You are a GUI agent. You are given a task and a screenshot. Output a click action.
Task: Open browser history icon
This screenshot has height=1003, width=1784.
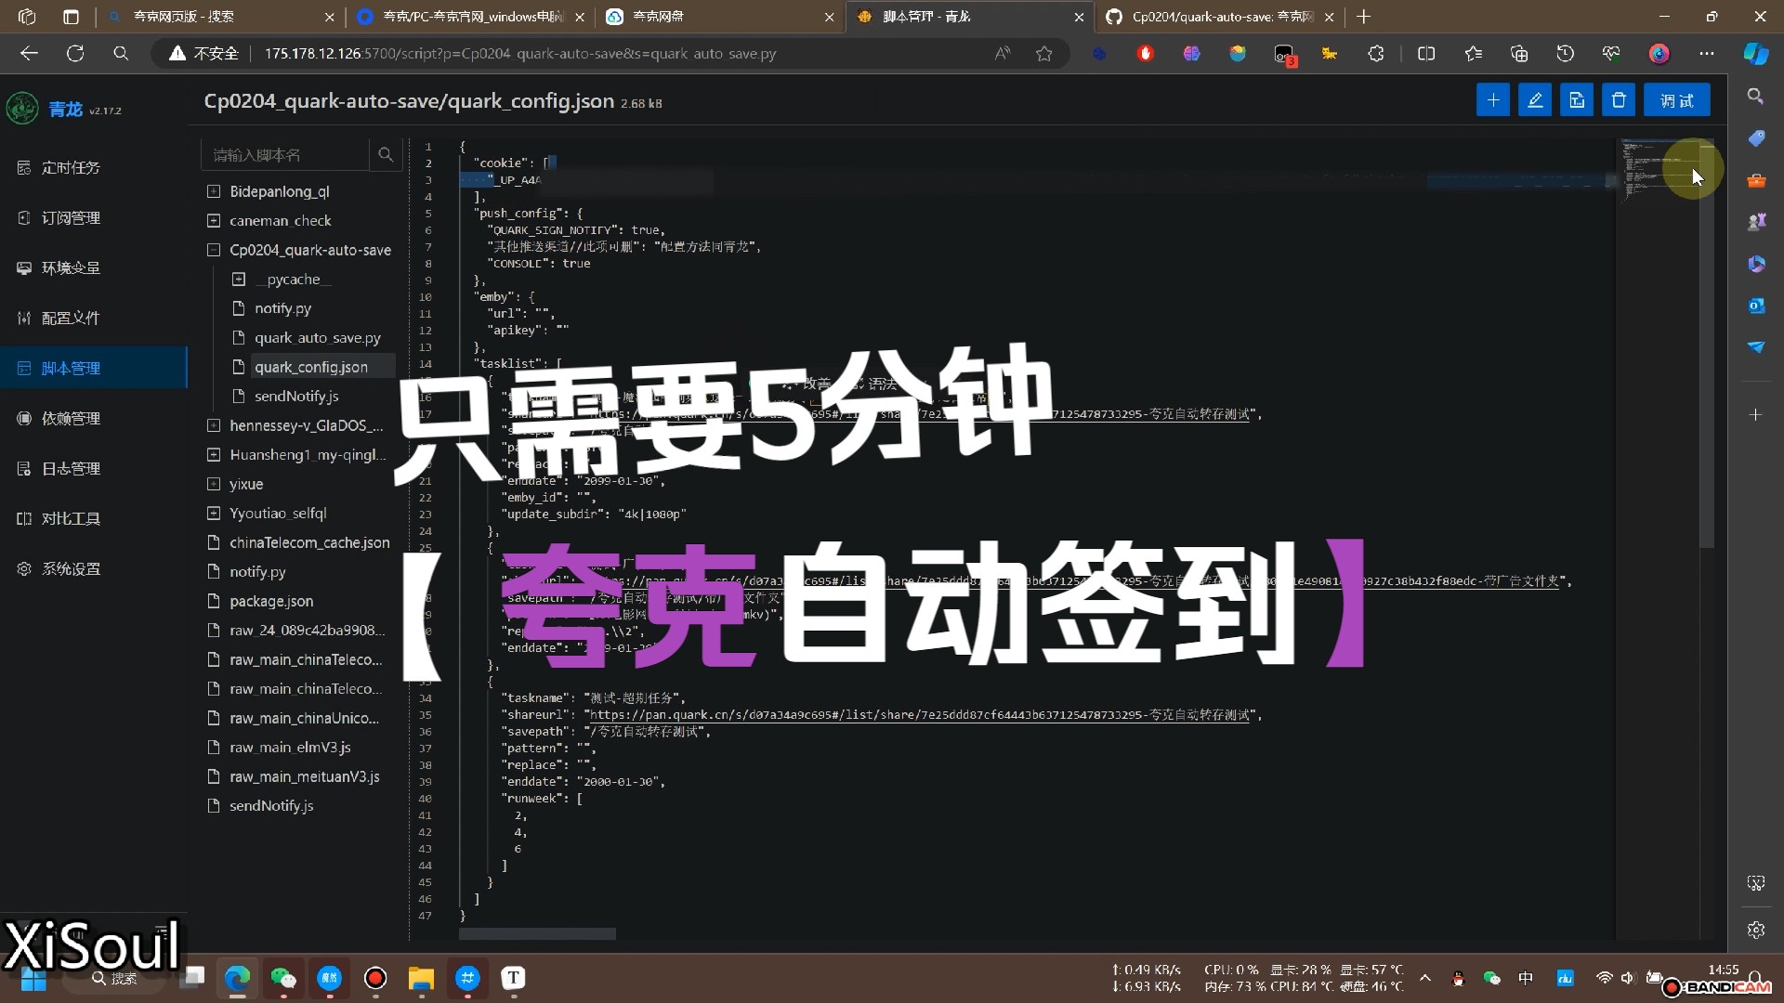(x=1566, y=54)
